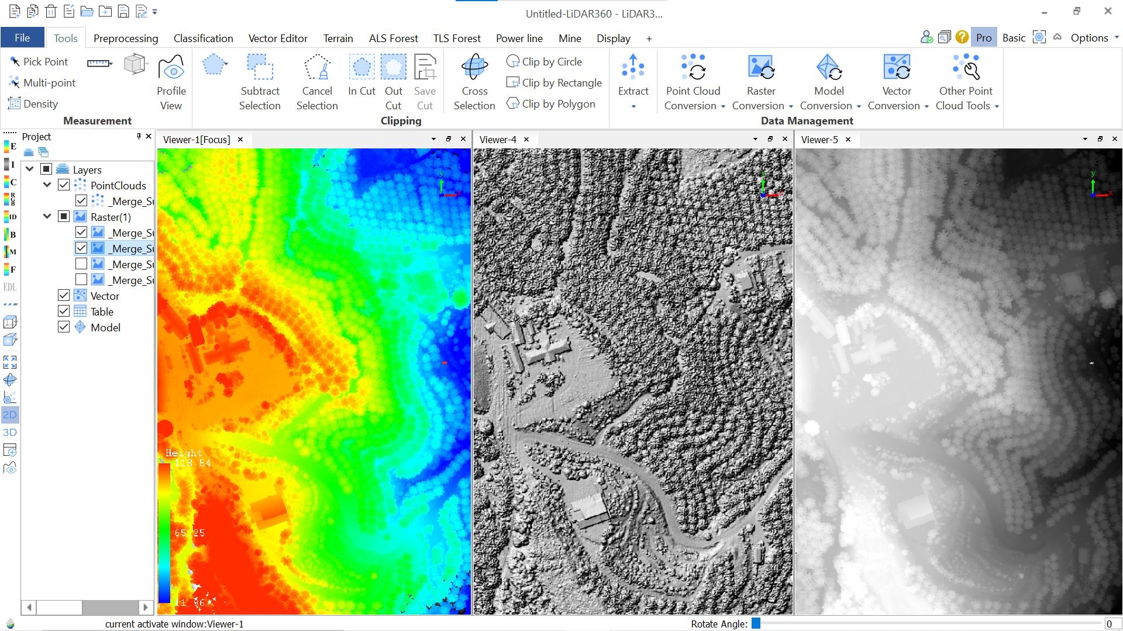
Task: Click the Rotate Angle slider handle
Action: click(x=756, y=623)
